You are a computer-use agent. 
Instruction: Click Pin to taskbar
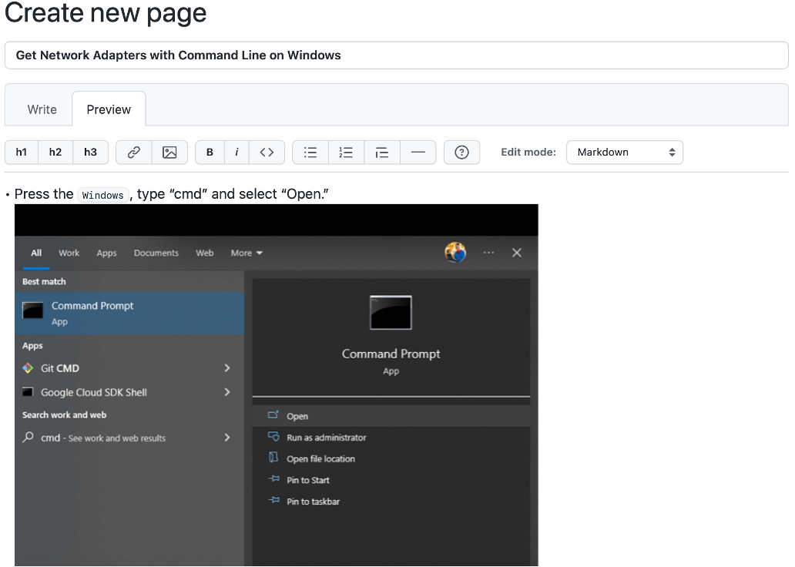313,501
